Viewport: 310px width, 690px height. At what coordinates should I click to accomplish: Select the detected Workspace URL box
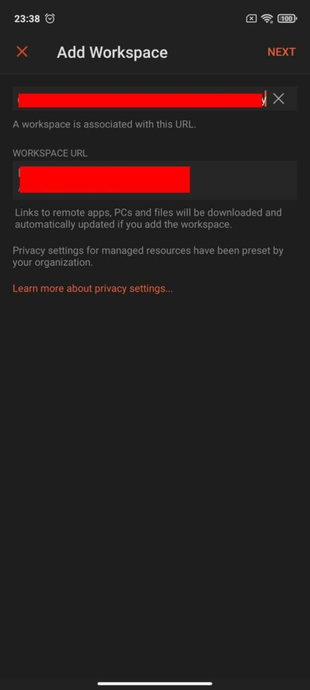coord(155,180)
